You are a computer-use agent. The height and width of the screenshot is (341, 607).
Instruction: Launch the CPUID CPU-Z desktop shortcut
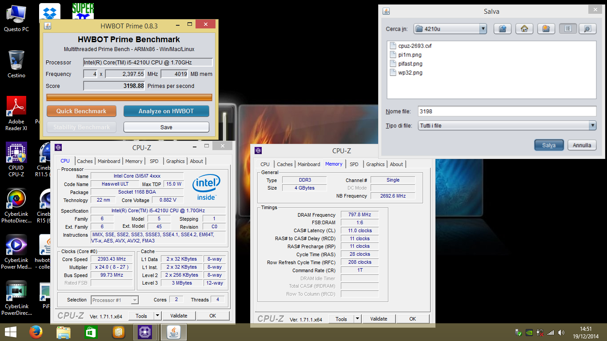coord(16,159)
